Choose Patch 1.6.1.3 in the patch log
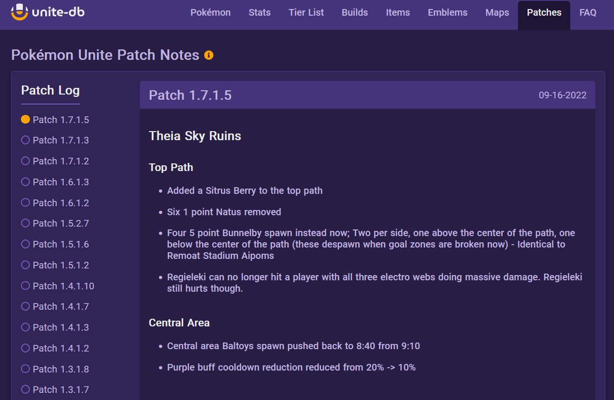The width and height of the screenshot is (614, 400). [60, 182]
